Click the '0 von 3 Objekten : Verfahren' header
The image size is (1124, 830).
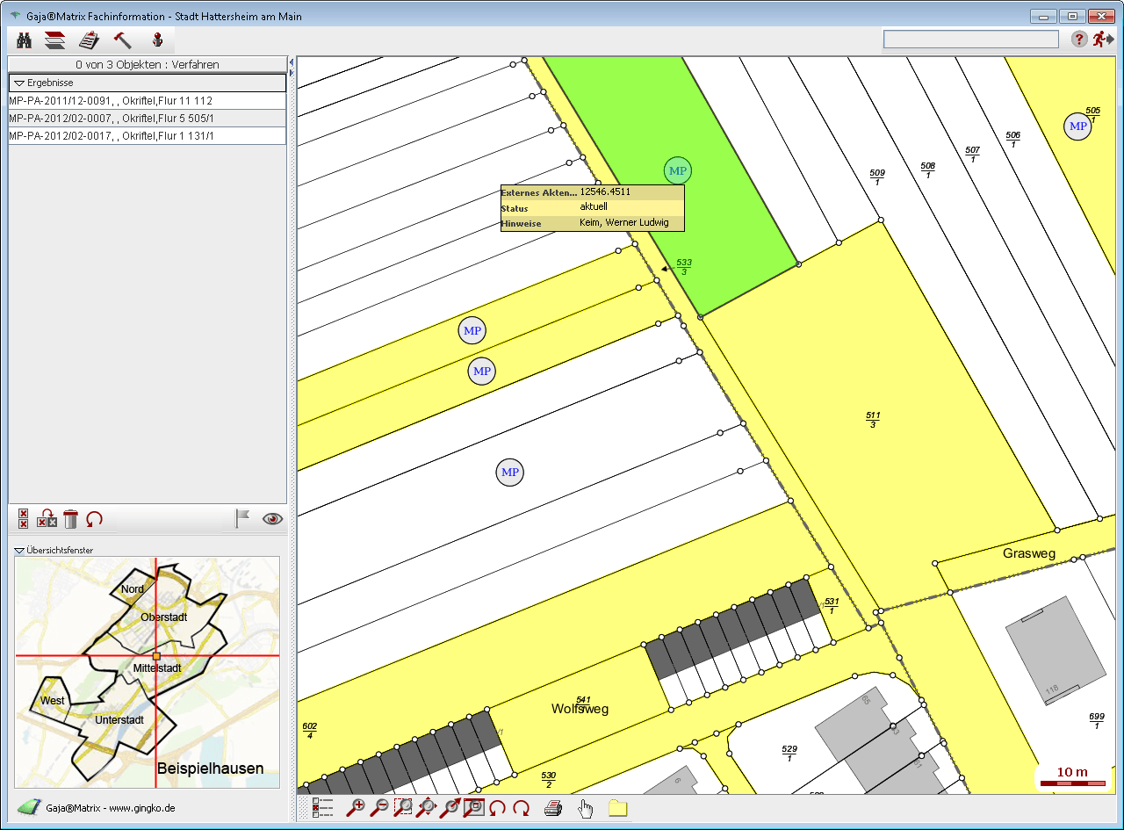tap(147, 64)
